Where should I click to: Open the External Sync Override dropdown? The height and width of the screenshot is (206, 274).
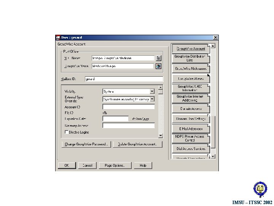coord(152,99)
